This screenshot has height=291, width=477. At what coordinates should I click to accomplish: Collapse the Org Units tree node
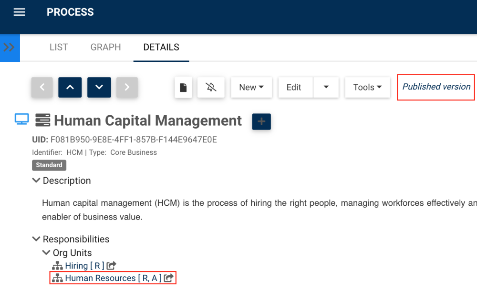[x=46, y=253]
